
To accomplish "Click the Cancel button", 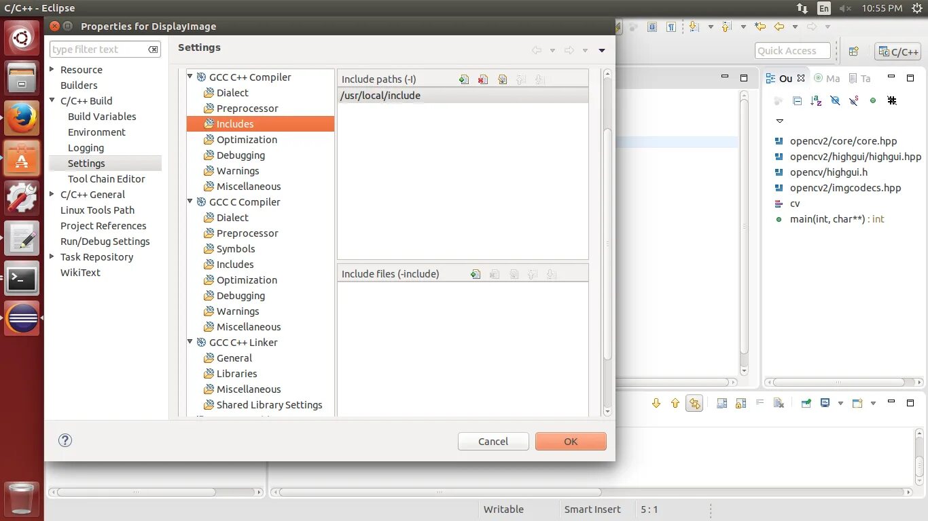I will click(493, 441).
